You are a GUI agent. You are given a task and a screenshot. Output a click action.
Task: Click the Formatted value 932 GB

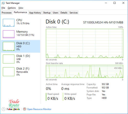(x=105, y=88)
